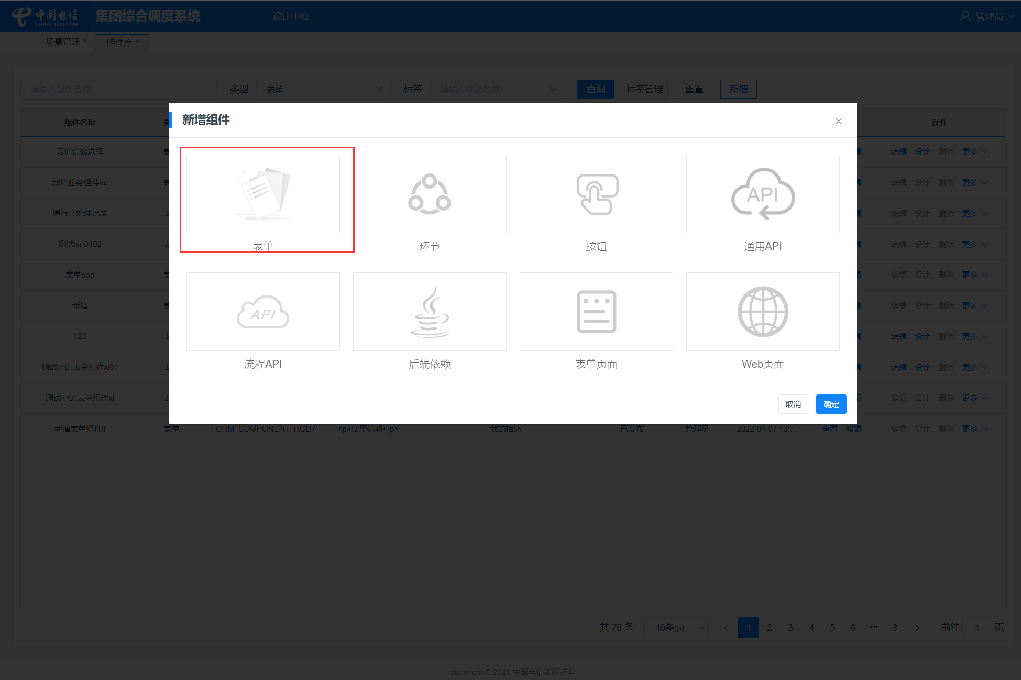Choose the Web页面 globe icon

pos(763,312)
